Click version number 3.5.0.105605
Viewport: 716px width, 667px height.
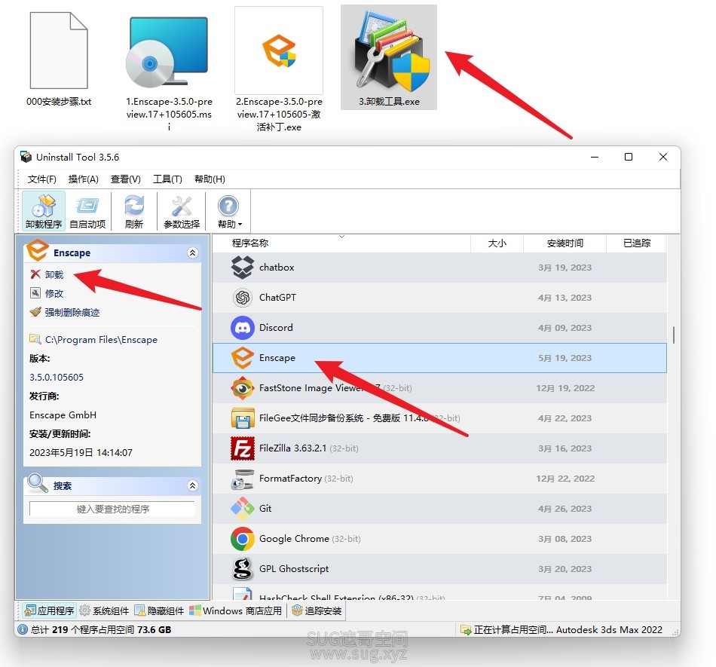tap(57, 377)
